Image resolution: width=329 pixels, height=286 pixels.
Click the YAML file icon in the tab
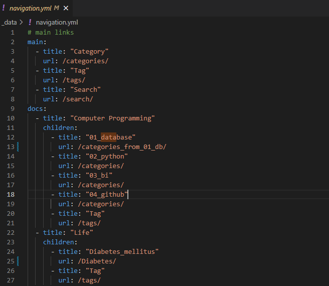point(4,8)
